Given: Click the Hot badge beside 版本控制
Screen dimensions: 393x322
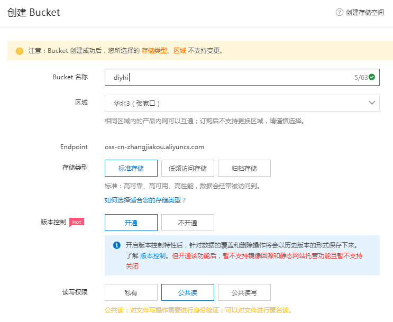Looking at the screenshot, I should click(77, 222).
